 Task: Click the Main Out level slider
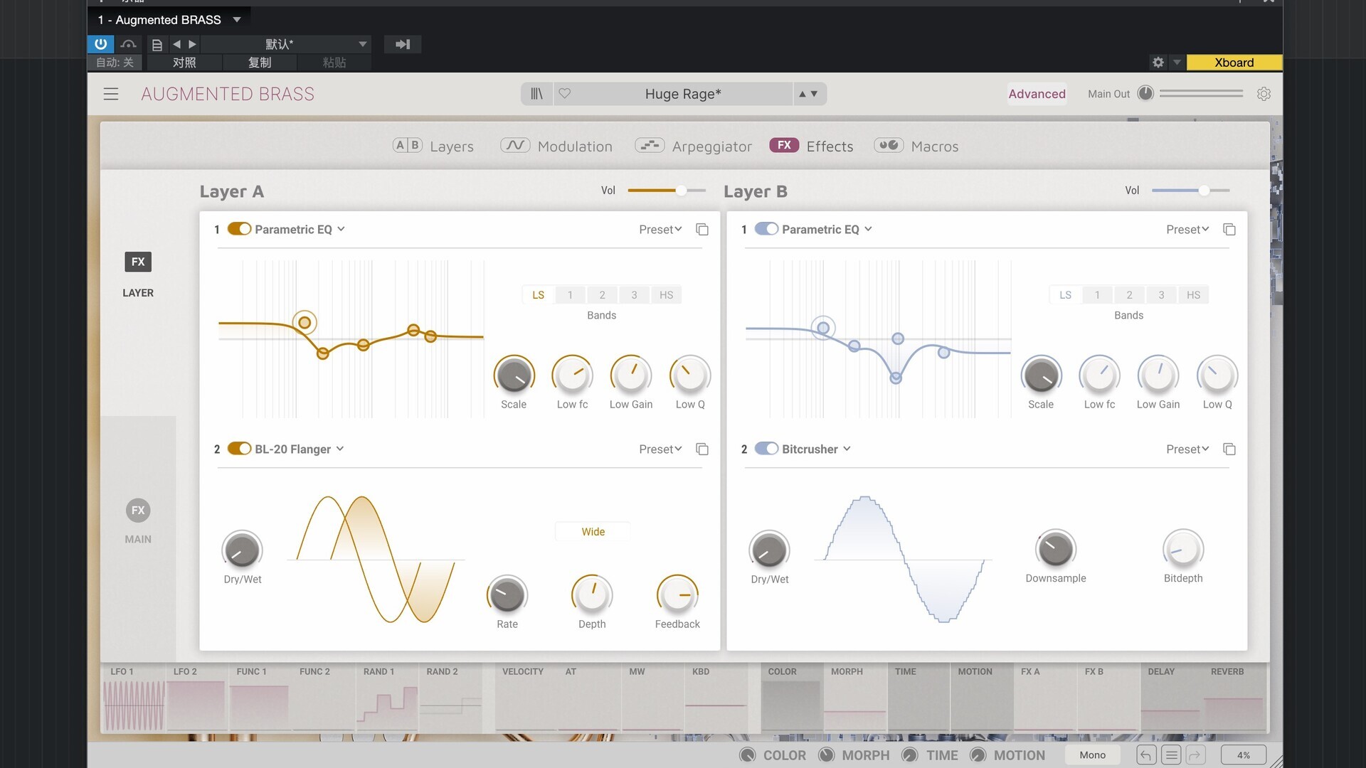click(x=1201, y=93)
